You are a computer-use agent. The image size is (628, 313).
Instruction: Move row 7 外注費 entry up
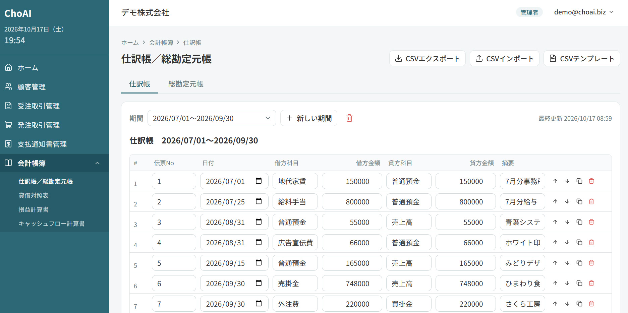pos(555,304)
